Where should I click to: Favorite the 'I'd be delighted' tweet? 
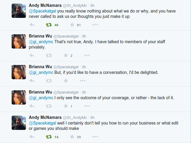66,81
